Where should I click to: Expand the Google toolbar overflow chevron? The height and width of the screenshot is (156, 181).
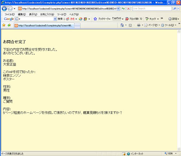tap(162, 18)
